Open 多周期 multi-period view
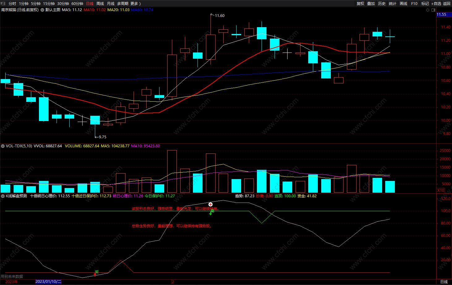The width and height of the screenshot is (452, 285). pos(122,3)
